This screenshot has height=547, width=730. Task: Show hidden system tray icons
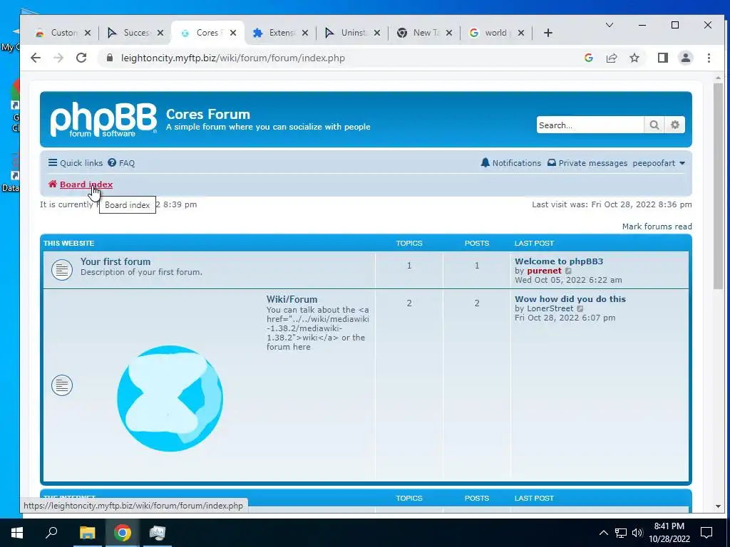coord(603,533)
